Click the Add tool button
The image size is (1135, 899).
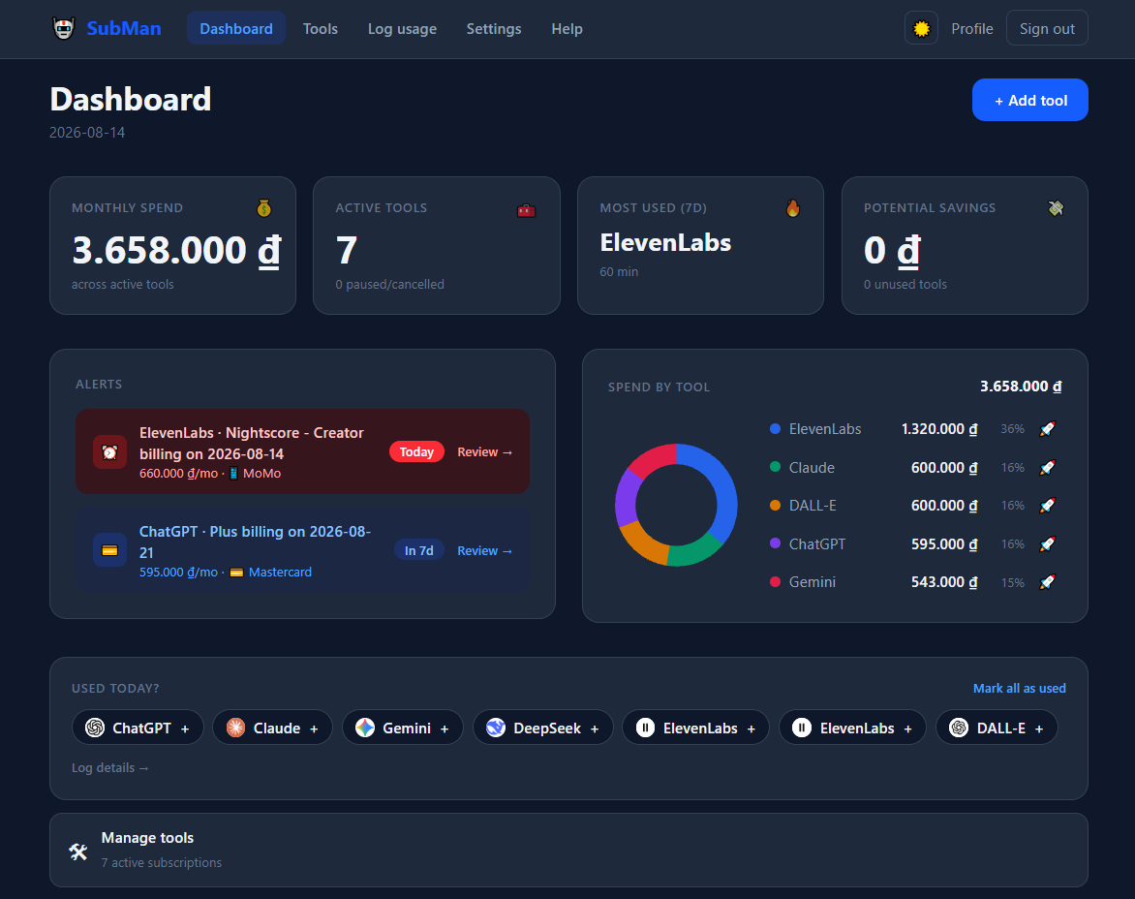pyautogui.click(x=1029, y=100)
